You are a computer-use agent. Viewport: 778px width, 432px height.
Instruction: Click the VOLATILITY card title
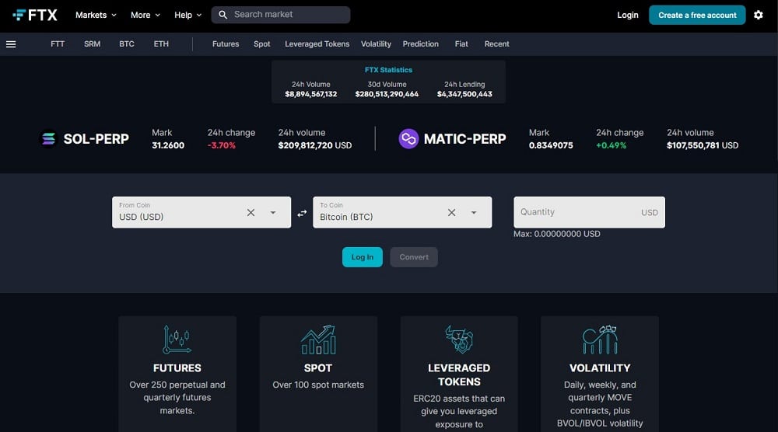point(600,368)
